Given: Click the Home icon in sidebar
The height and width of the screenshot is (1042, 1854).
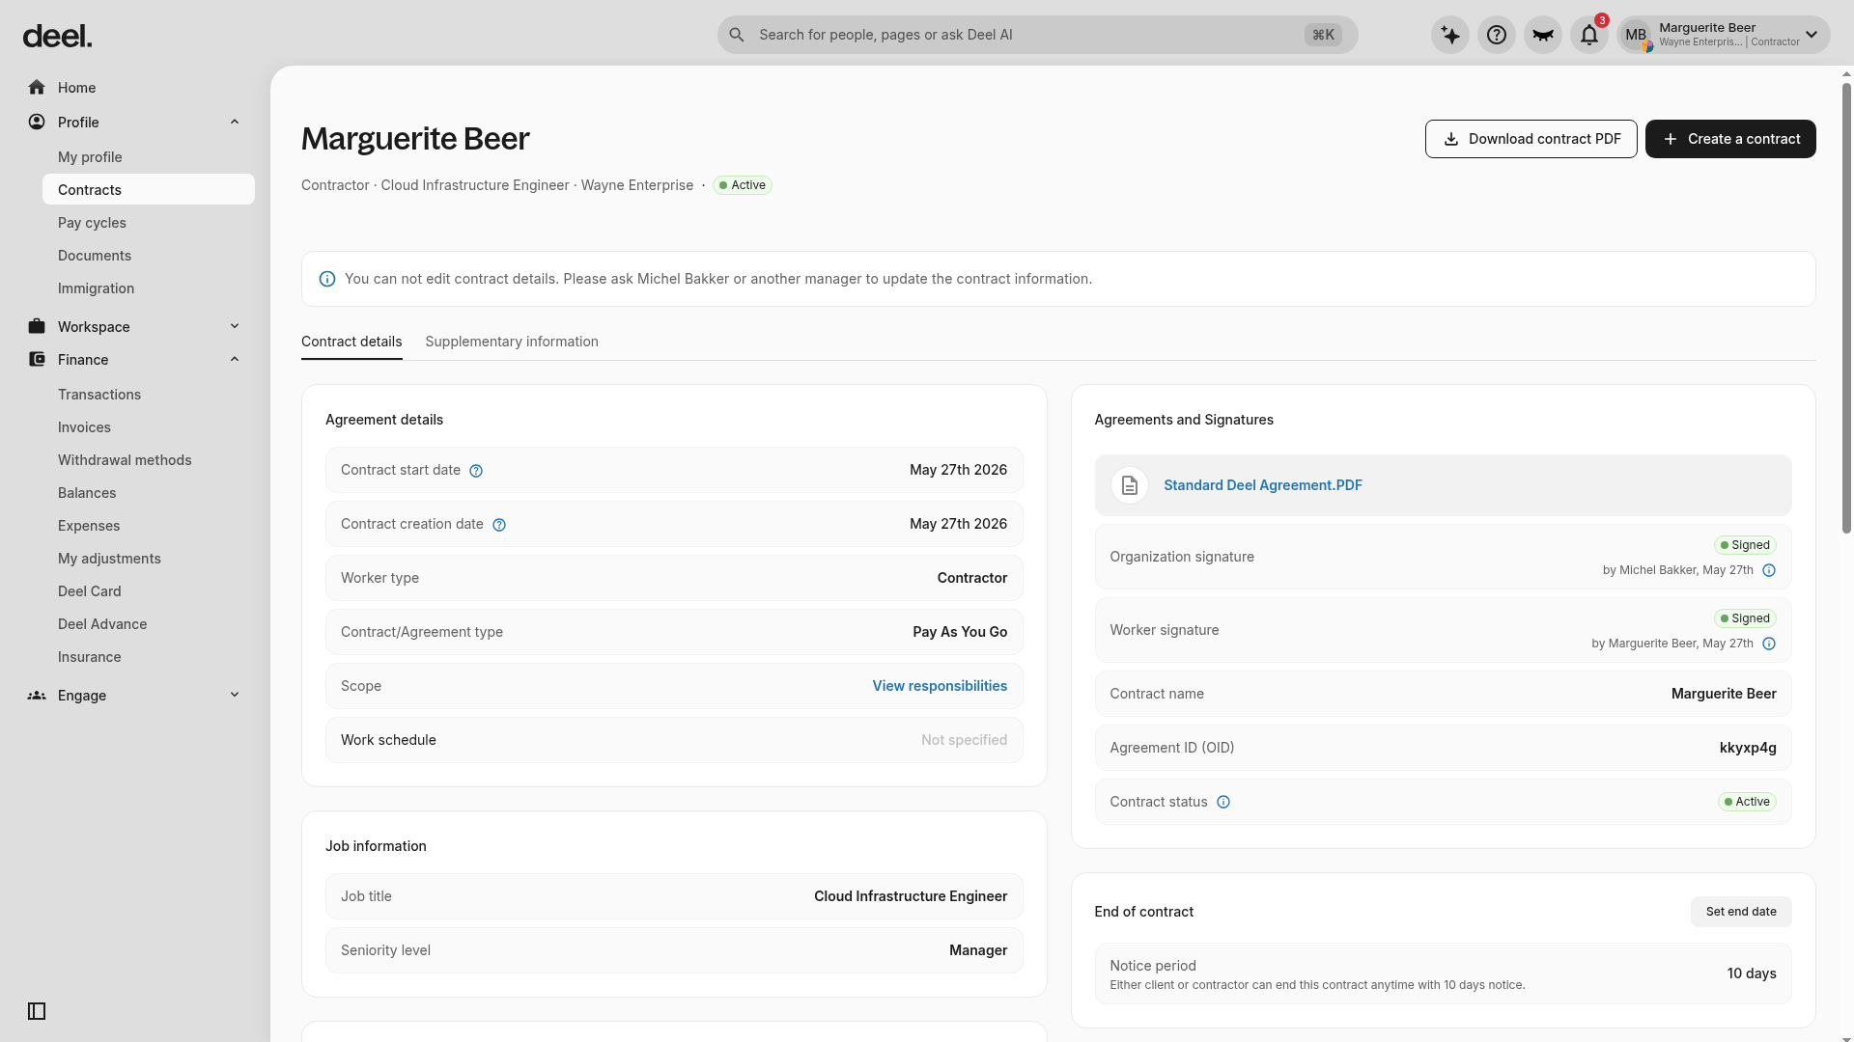Looking at the screenshot, I should [37, 88].
